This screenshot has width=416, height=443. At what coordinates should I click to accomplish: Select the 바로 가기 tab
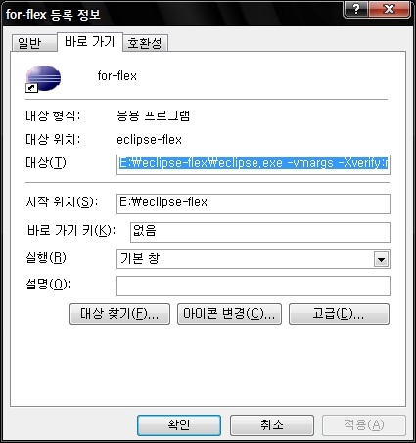90,42
